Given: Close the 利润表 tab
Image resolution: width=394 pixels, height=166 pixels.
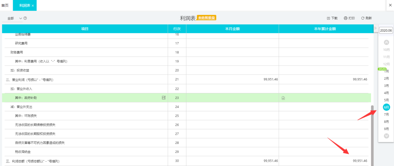Looking at the screenshot, I should click(x=33, y=6).
